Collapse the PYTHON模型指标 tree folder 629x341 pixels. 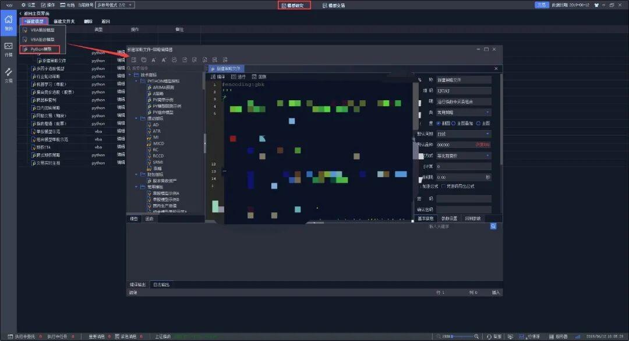136,81
